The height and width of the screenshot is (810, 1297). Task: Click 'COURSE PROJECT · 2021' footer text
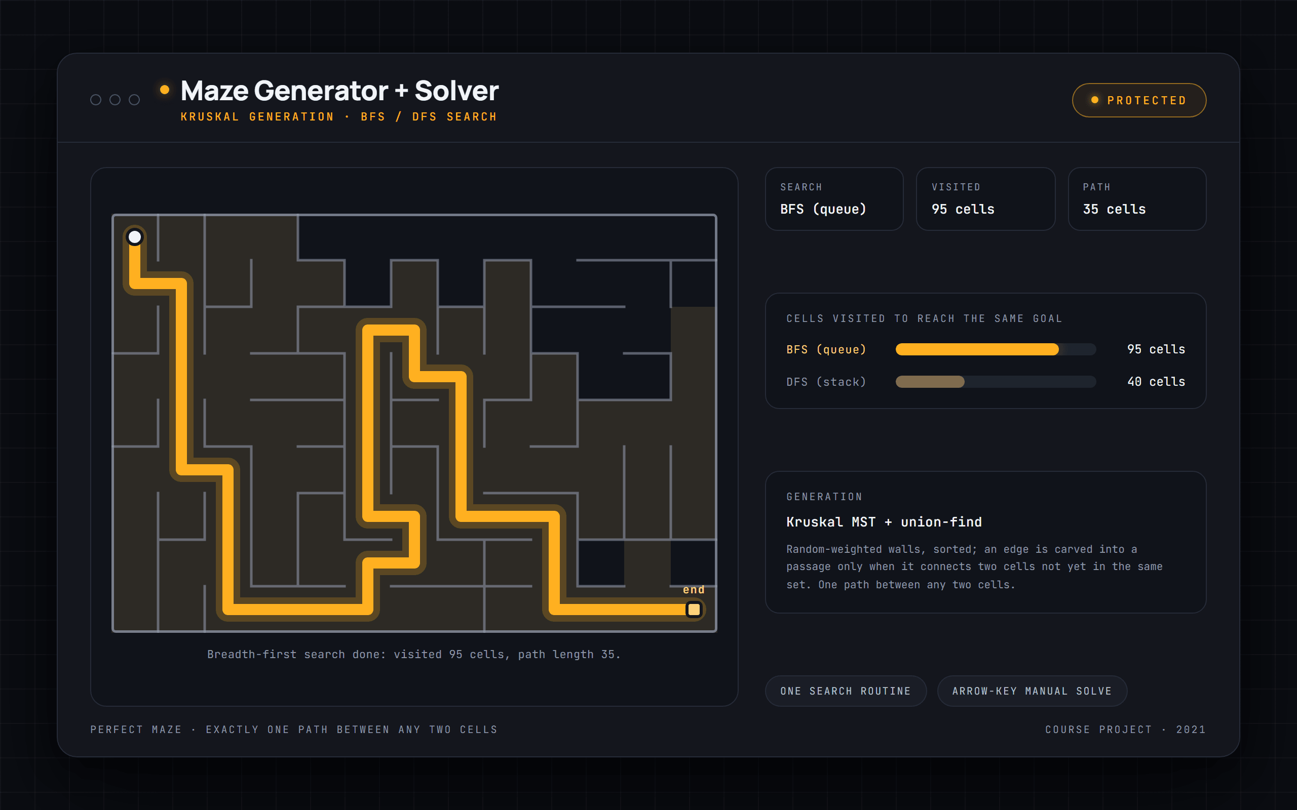pyautogui.click(x=1125, y=729)
